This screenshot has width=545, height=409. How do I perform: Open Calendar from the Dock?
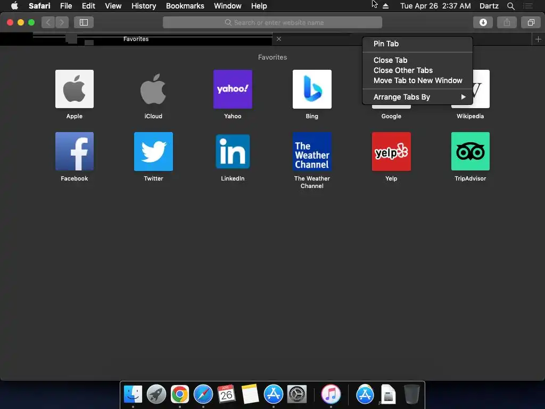coord(227,394)
